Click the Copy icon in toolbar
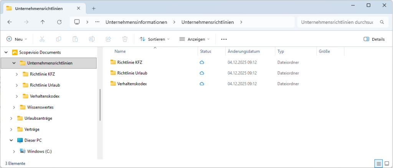This screenshot has width=393, height=168. (59, 39)
